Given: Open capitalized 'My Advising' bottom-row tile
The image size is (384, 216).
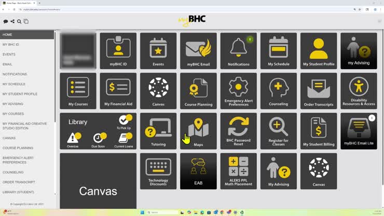Looking at the screenshot, I should pos(279,171).
